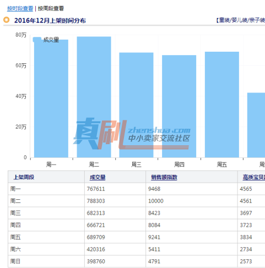The image size is (265, 268).
Task: Click the 上架周段 column header
Action: pos(24,177)
